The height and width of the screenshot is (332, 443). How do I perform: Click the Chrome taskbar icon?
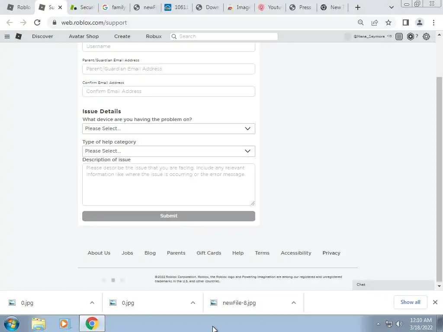click(x=92, y=324)
